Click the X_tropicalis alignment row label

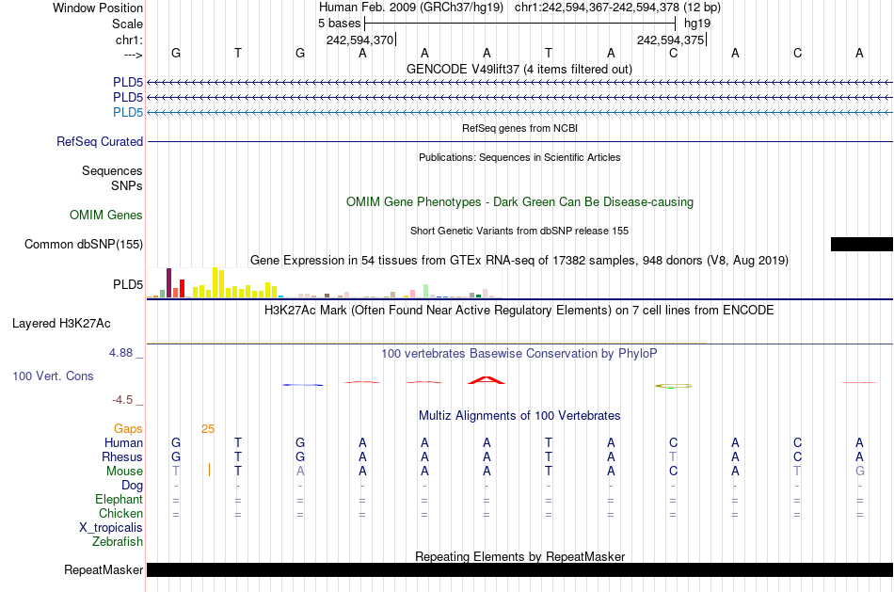tap(111, 528)
